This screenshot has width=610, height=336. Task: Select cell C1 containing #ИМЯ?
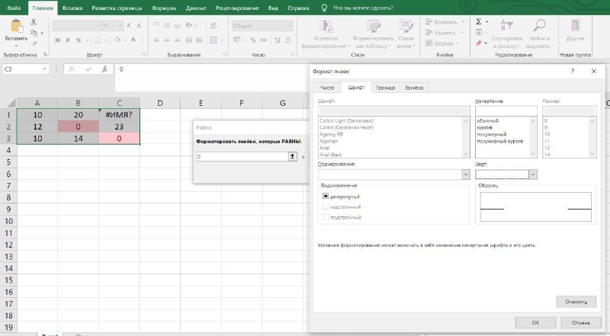[x=119, y=115]
